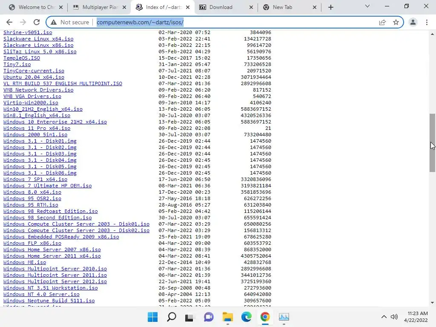Click Windows_Home_Server_2011_x64.iso link
Image resolution: width=436 pixels, height=327 pixels.
(52, 256)
